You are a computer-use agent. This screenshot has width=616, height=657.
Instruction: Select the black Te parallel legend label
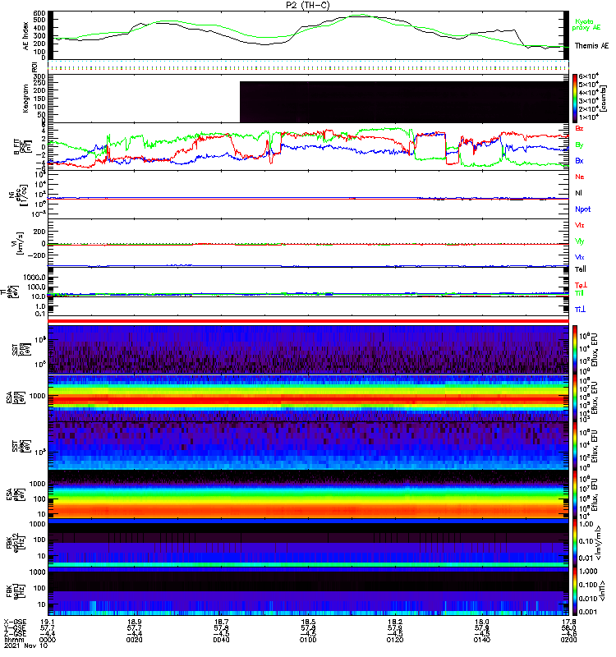[x=580, y=269]
